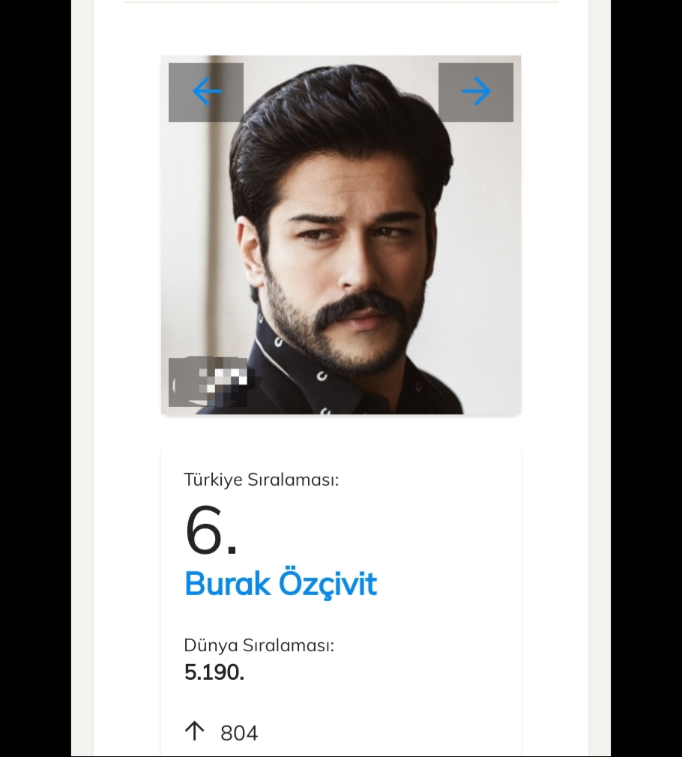682x757 pixels.
Task: Select the Türkiye Sıralaması label
Action: (261, 480)
